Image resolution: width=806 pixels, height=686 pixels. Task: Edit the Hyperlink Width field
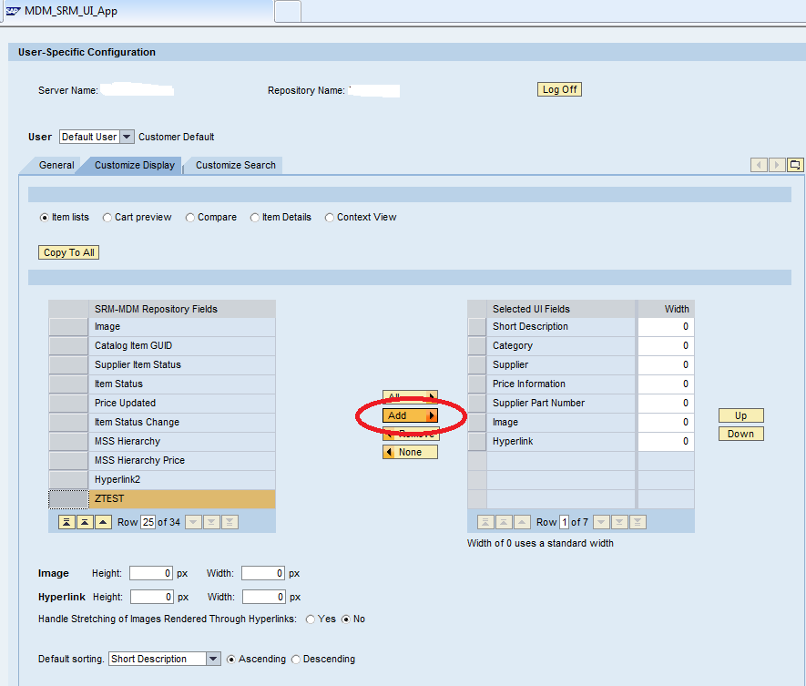(x=264, y=597)
